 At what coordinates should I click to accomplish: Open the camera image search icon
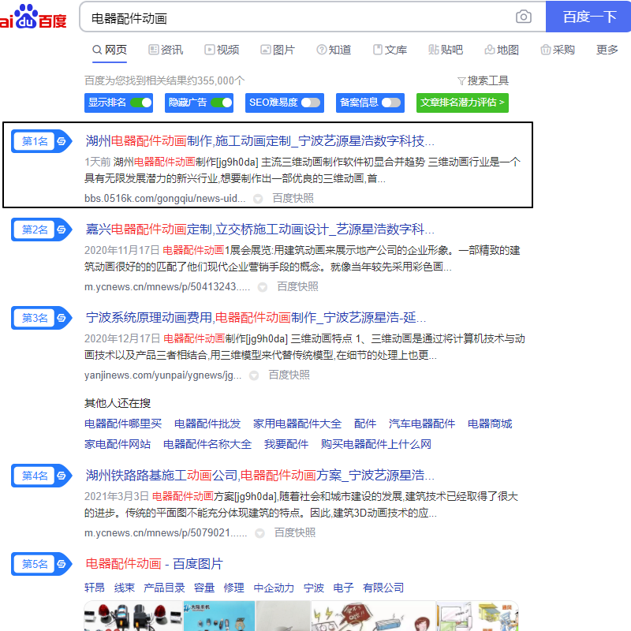[523, 17]
